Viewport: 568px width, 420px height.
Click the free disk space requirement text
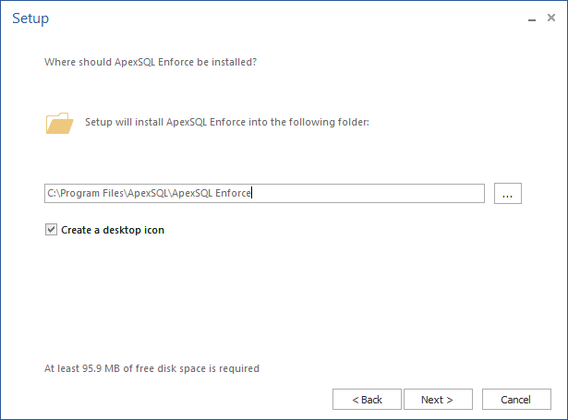coord(151,368)
